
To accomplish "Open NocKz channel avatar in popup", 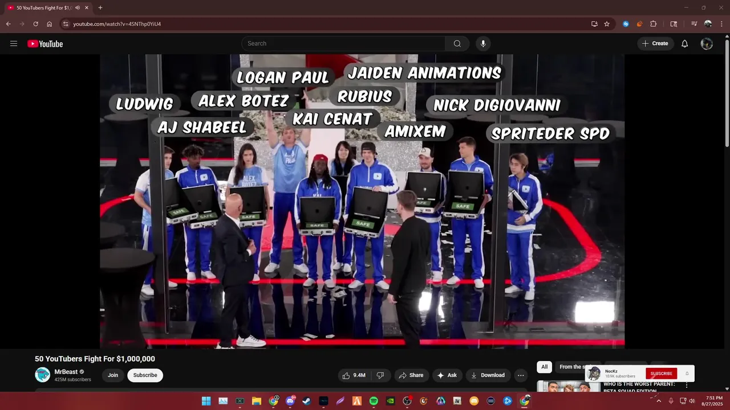I will (x=594, y=374).
